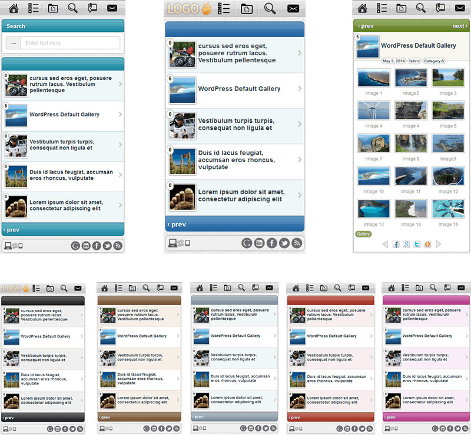471x435 pixels.
Task: Select the Category-5 tag in gallery post
Action: click(434, 61)
